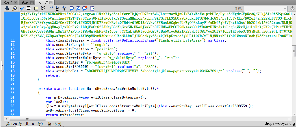Open the 目标 target dropdown
296x127 pixels.
(x=266, y=9)
